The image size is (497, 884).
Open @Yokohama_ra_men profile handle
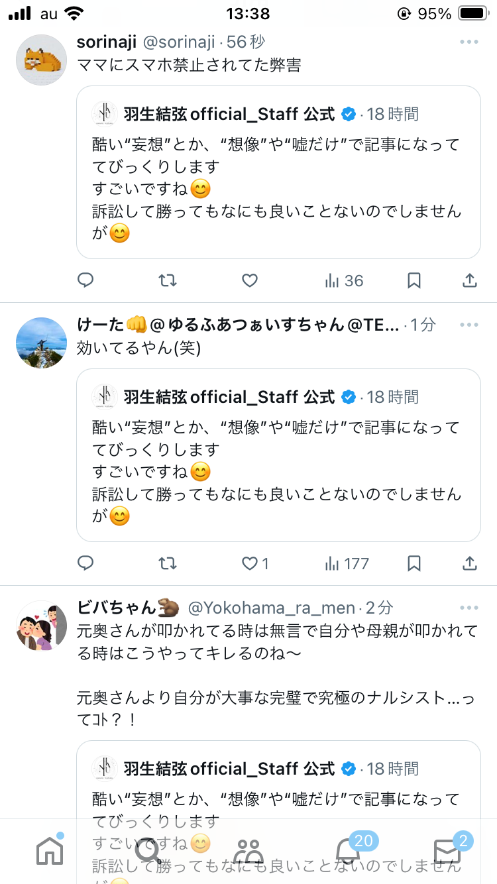[x=272, y=608]
